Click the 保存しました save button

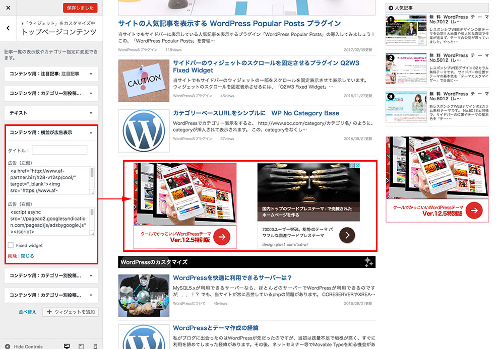click(80, 8)
